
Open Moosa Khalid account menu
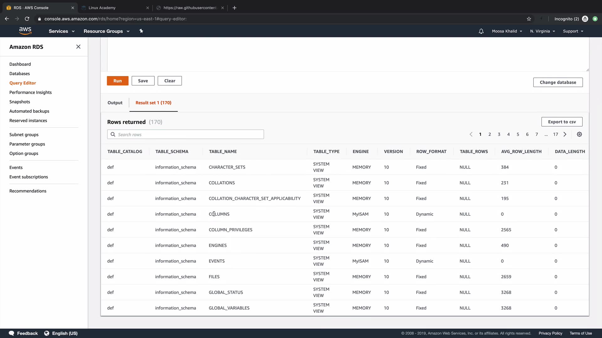pyautogui.click(x=507, y=31)
